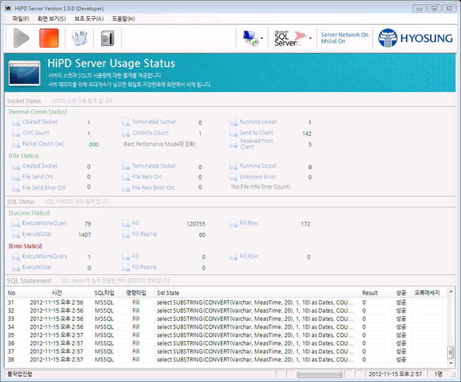The image size is (461, 382).
Task: Sort by the Sql State column header
Action: [x=257, y=293]
